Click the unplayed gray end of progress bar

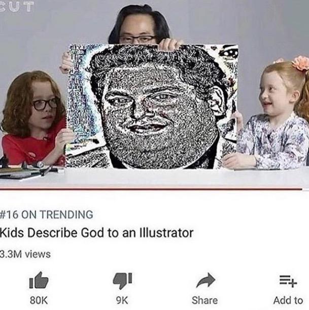[305, 189]
